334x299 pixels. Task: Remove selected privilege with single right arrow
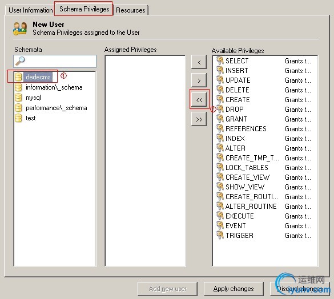[x=199, y=80]
